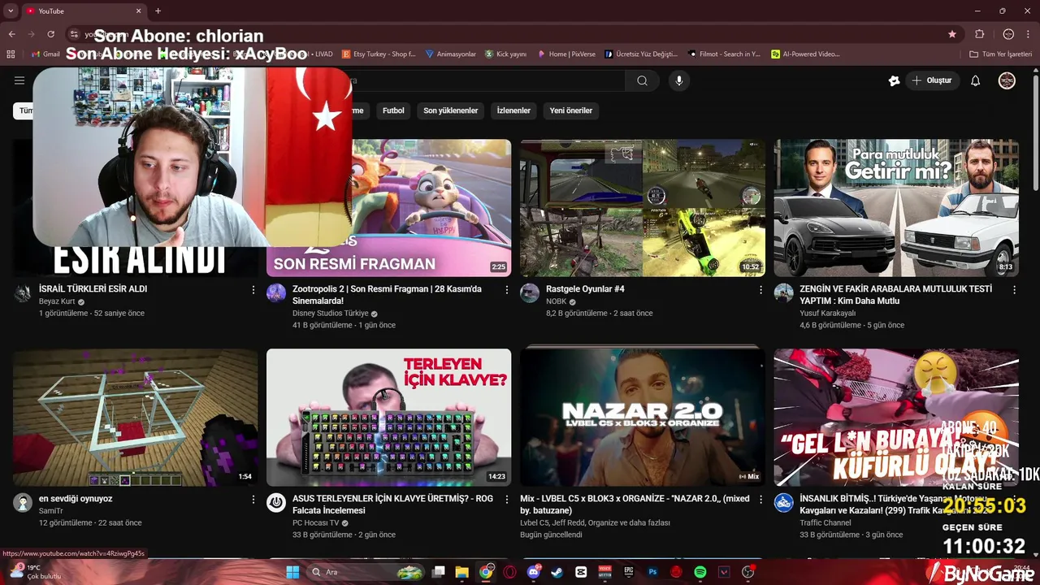The image size is (1040, 585).
Task: Click the Windows taskbar Ara search box
Action: 366,572
